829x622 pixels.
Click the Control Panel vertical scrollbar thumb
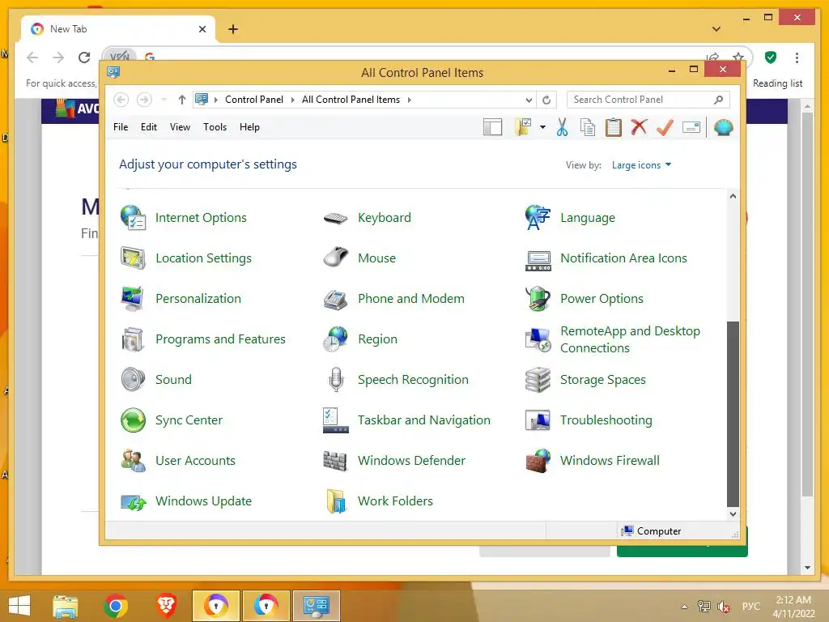pos(732,414)
